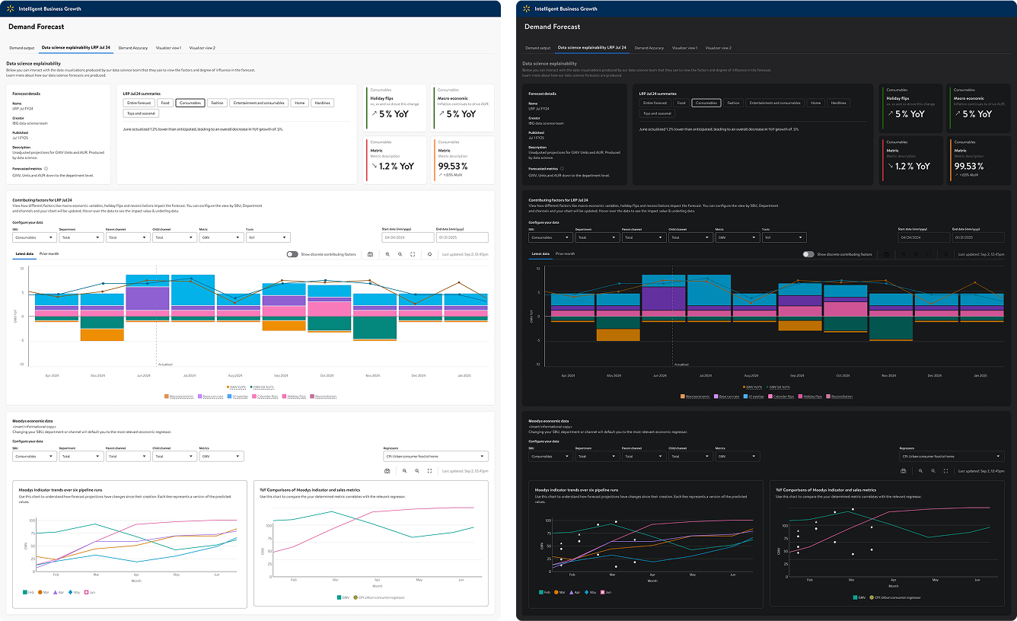Enable light-theme Show discrete contributing factors toggle

click(292, 254)
